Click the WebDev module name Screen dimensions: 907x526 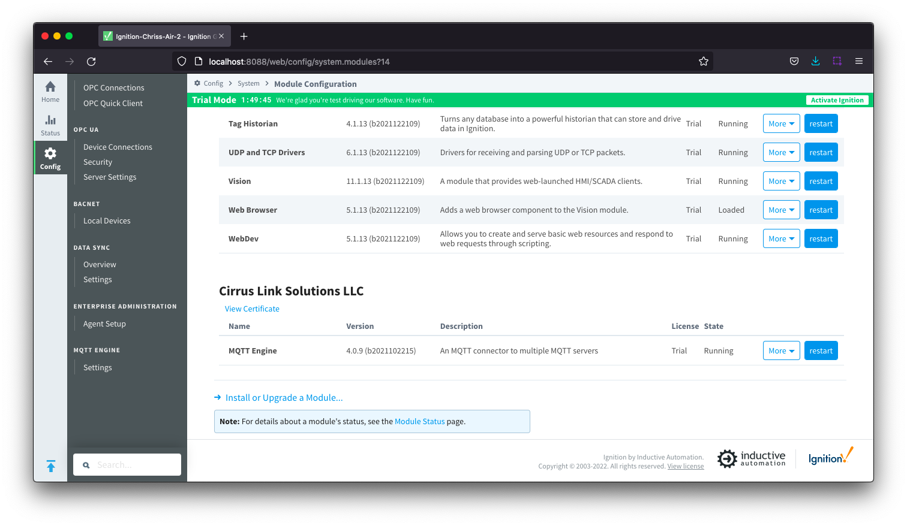pyautogui.click(x=244, y=238)
